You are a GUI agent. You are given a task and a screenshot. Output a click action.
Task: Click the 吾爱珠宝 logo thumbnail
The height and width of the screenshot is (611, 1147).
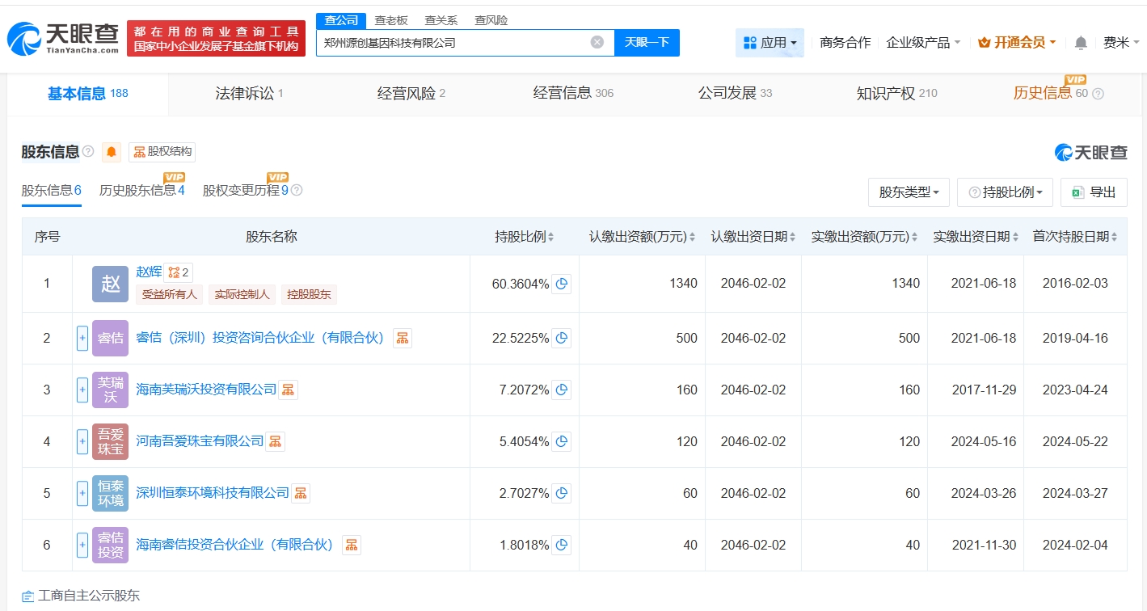point(110,441)
